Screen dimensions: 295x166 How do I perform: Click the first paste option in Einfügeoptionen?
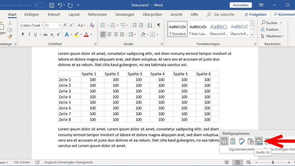coord(225,141)
